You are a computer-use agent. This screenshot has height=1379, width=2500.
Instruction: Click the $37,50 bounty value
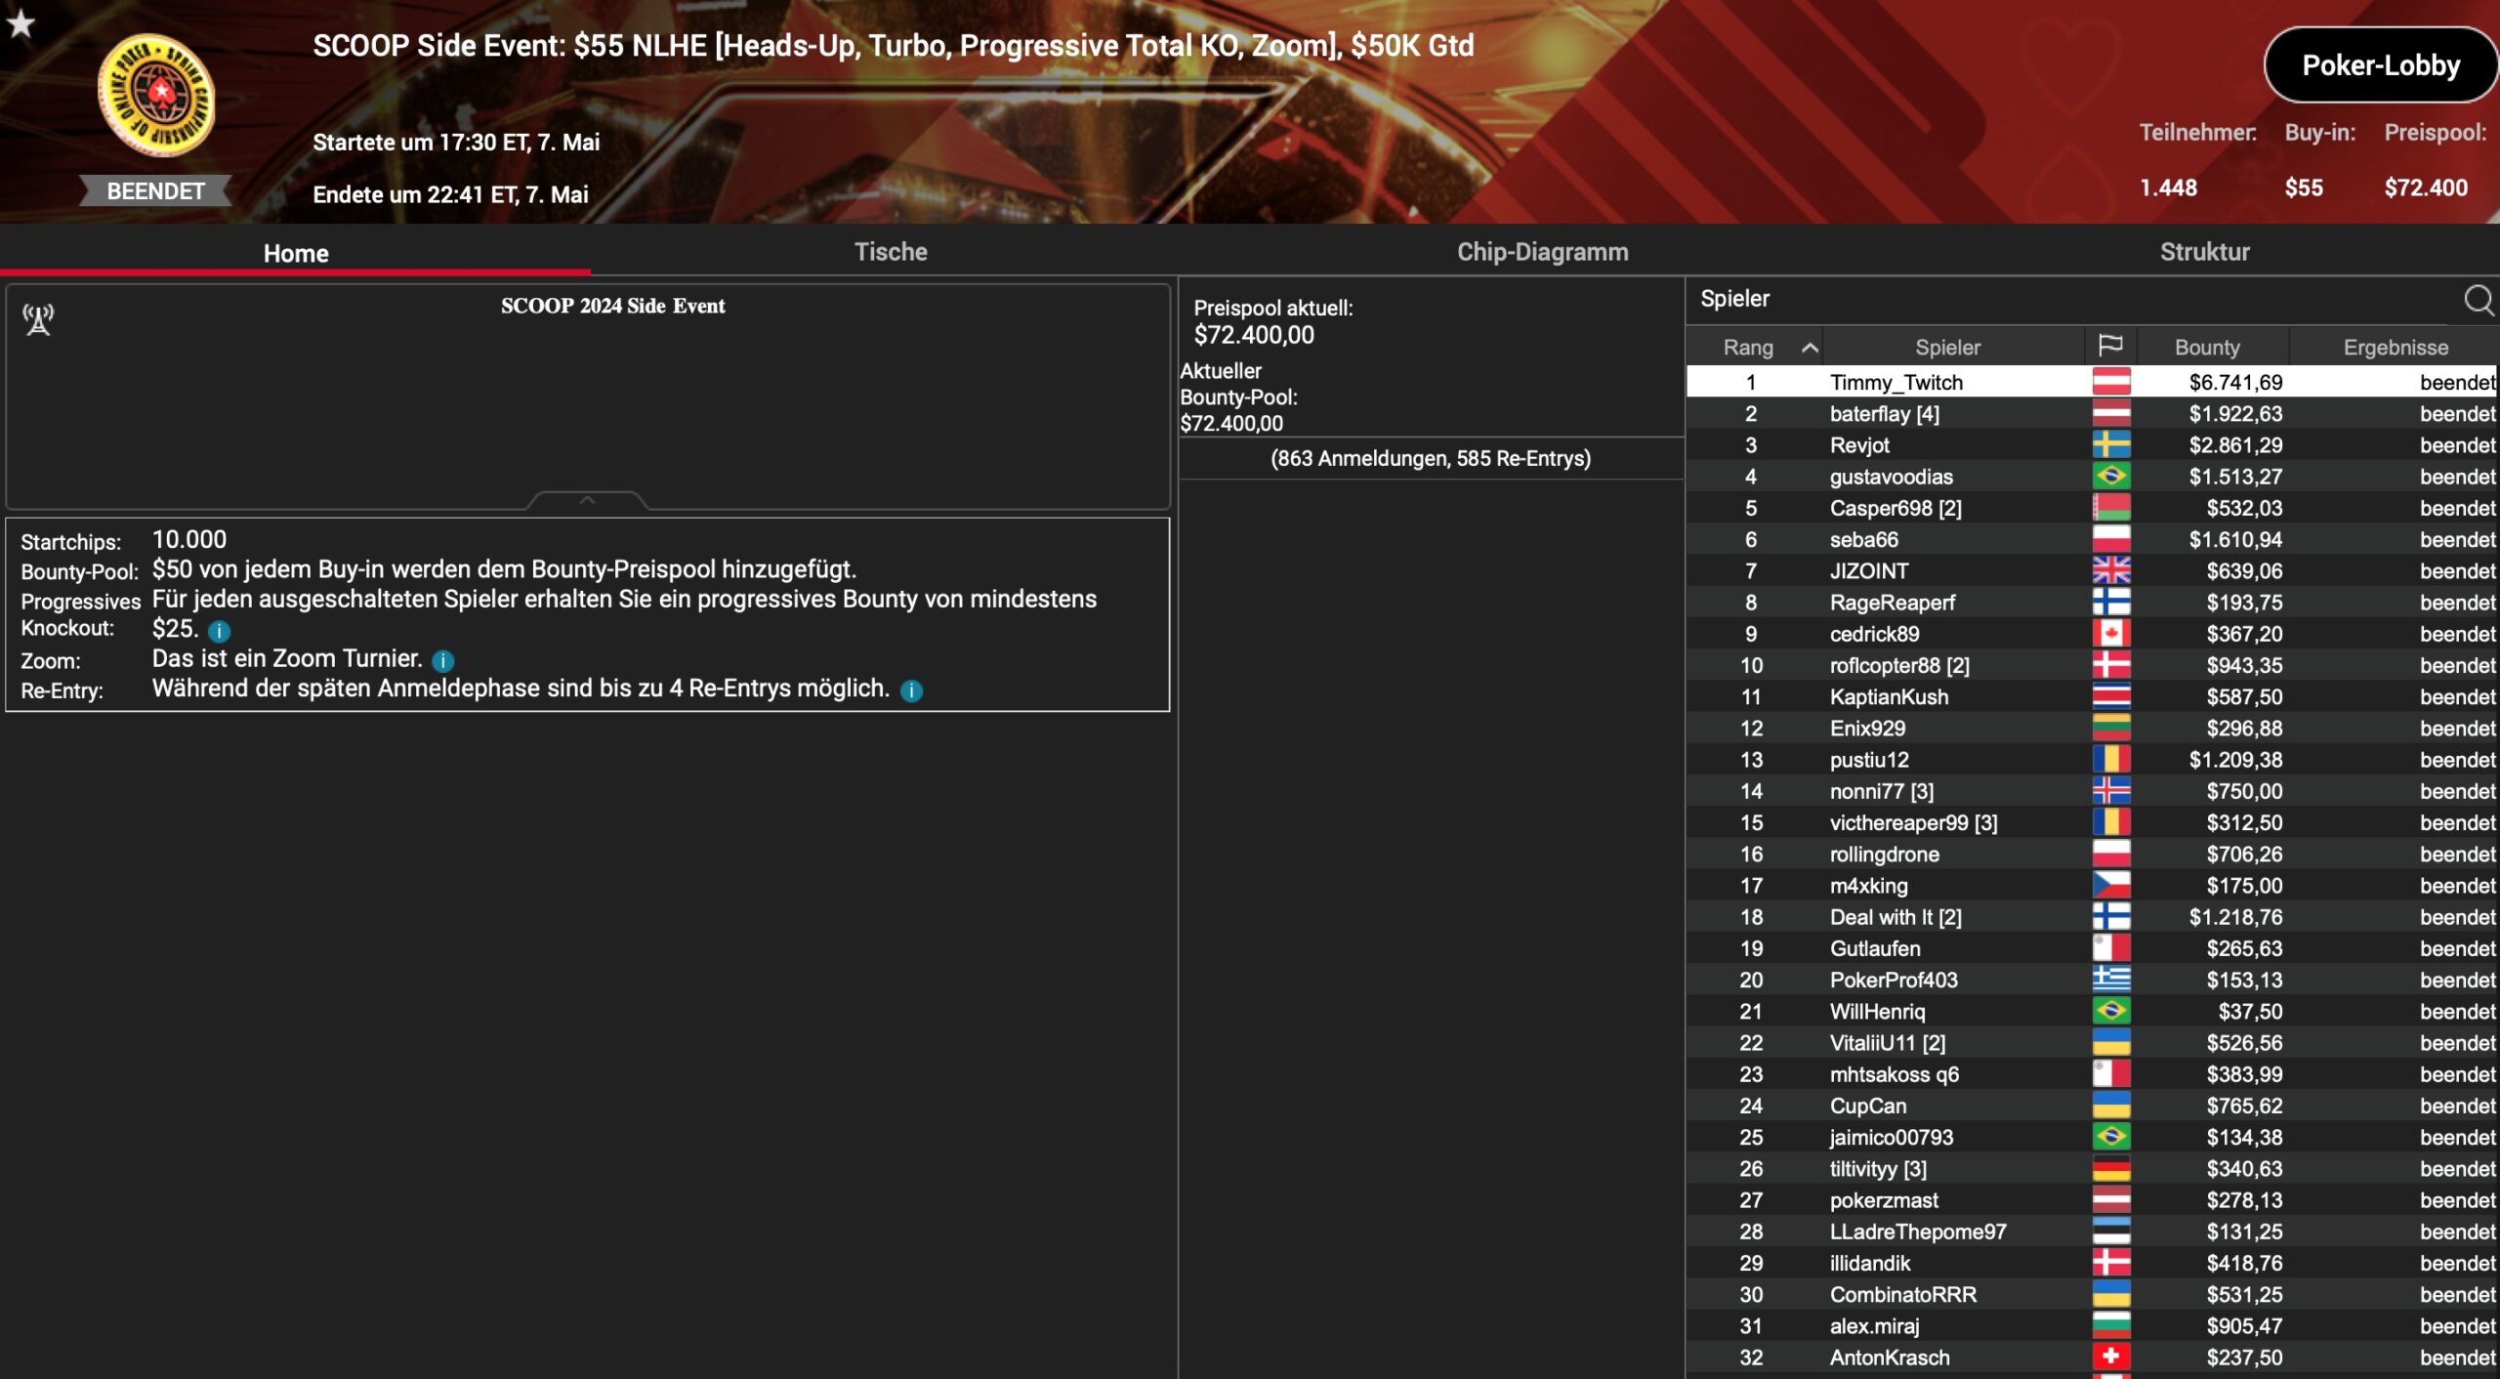point(2250,1012)
